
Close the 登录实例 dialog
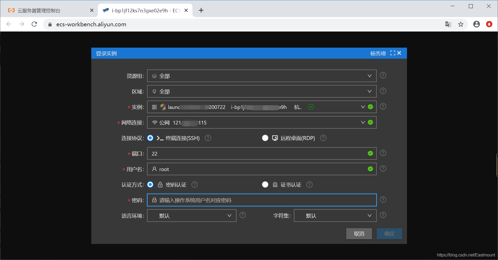pos(399,53)
